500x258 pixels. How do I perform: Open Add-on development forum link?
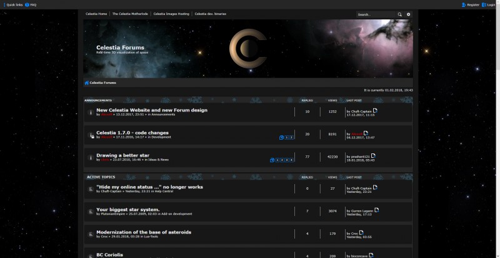[177, 214]
